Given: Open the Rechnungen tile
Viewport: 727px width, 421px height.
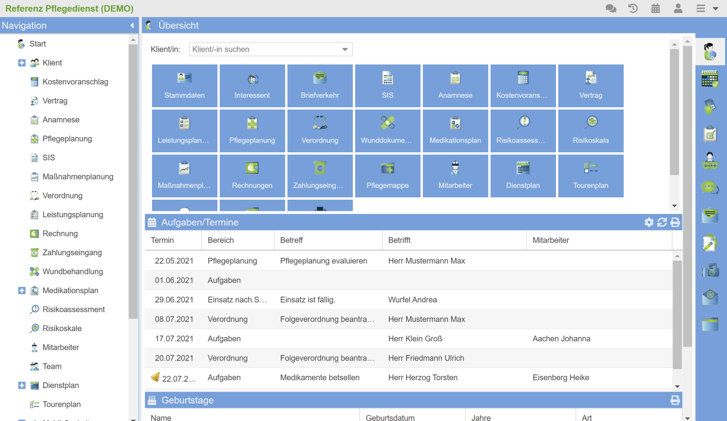Looking at the screenshot, I should pos(252,176).
